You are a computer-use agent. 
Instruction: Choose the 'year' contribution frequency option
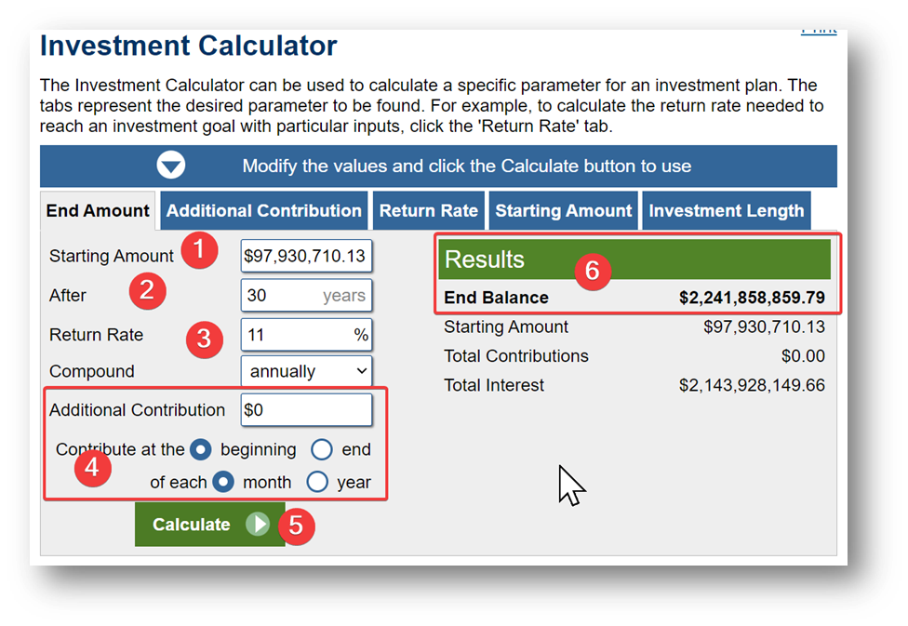(x=318, y=482)
